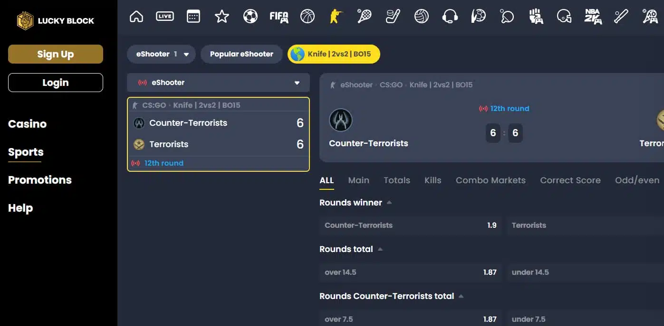Viewport: 664px width, 326px height.
Task: Select the racket-with-gamepad icon at bar end
Action: [650, 17]
